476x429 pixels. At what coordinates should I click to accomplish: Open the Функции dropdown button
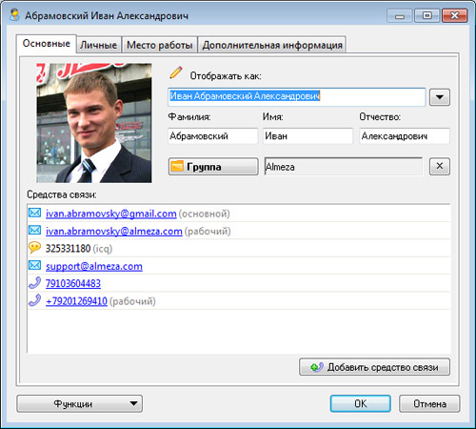point(79,404)
